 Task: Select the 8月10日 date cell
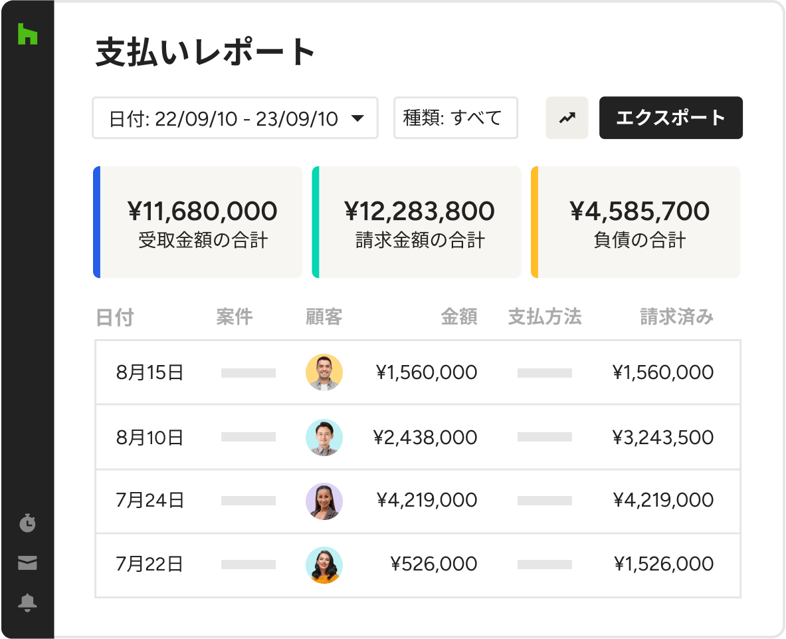149,438
